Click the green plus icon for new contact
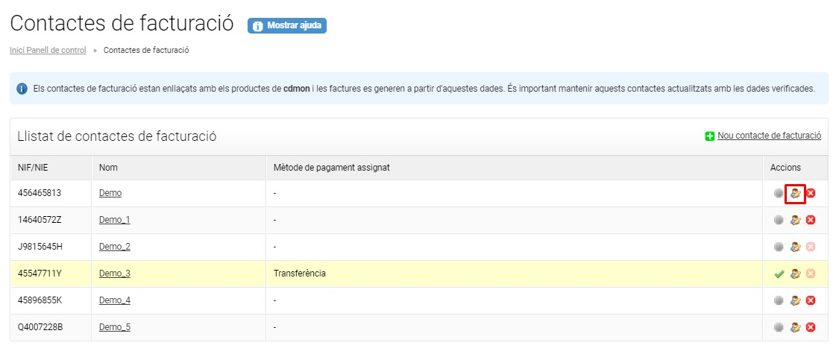Image resolution: width=836 pixels, height=354 pixels. [710, 136]
